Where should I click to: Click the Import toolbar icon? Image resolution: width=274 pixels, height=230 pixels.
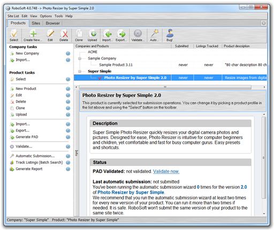point(107,35)
